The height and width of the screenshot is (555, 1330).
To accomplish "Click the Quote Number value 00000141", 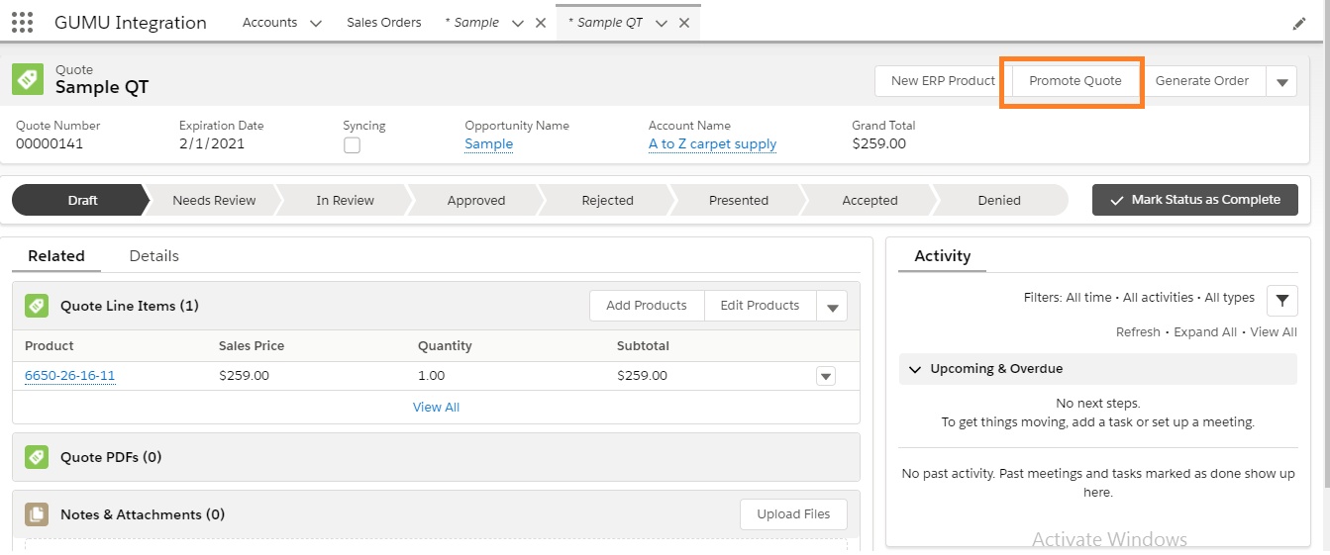I will click(50, 144).
